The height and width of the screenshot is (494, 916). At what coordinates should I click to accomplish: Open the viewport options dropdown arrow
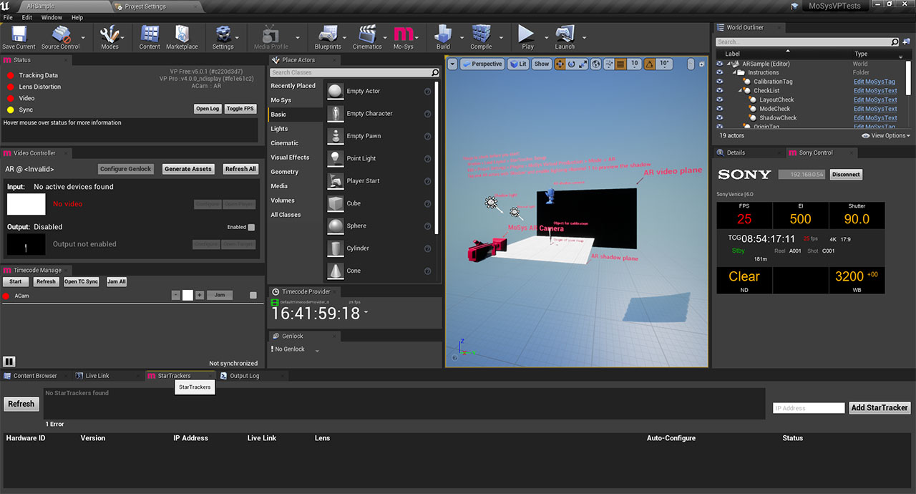click(x=452, y=64)
